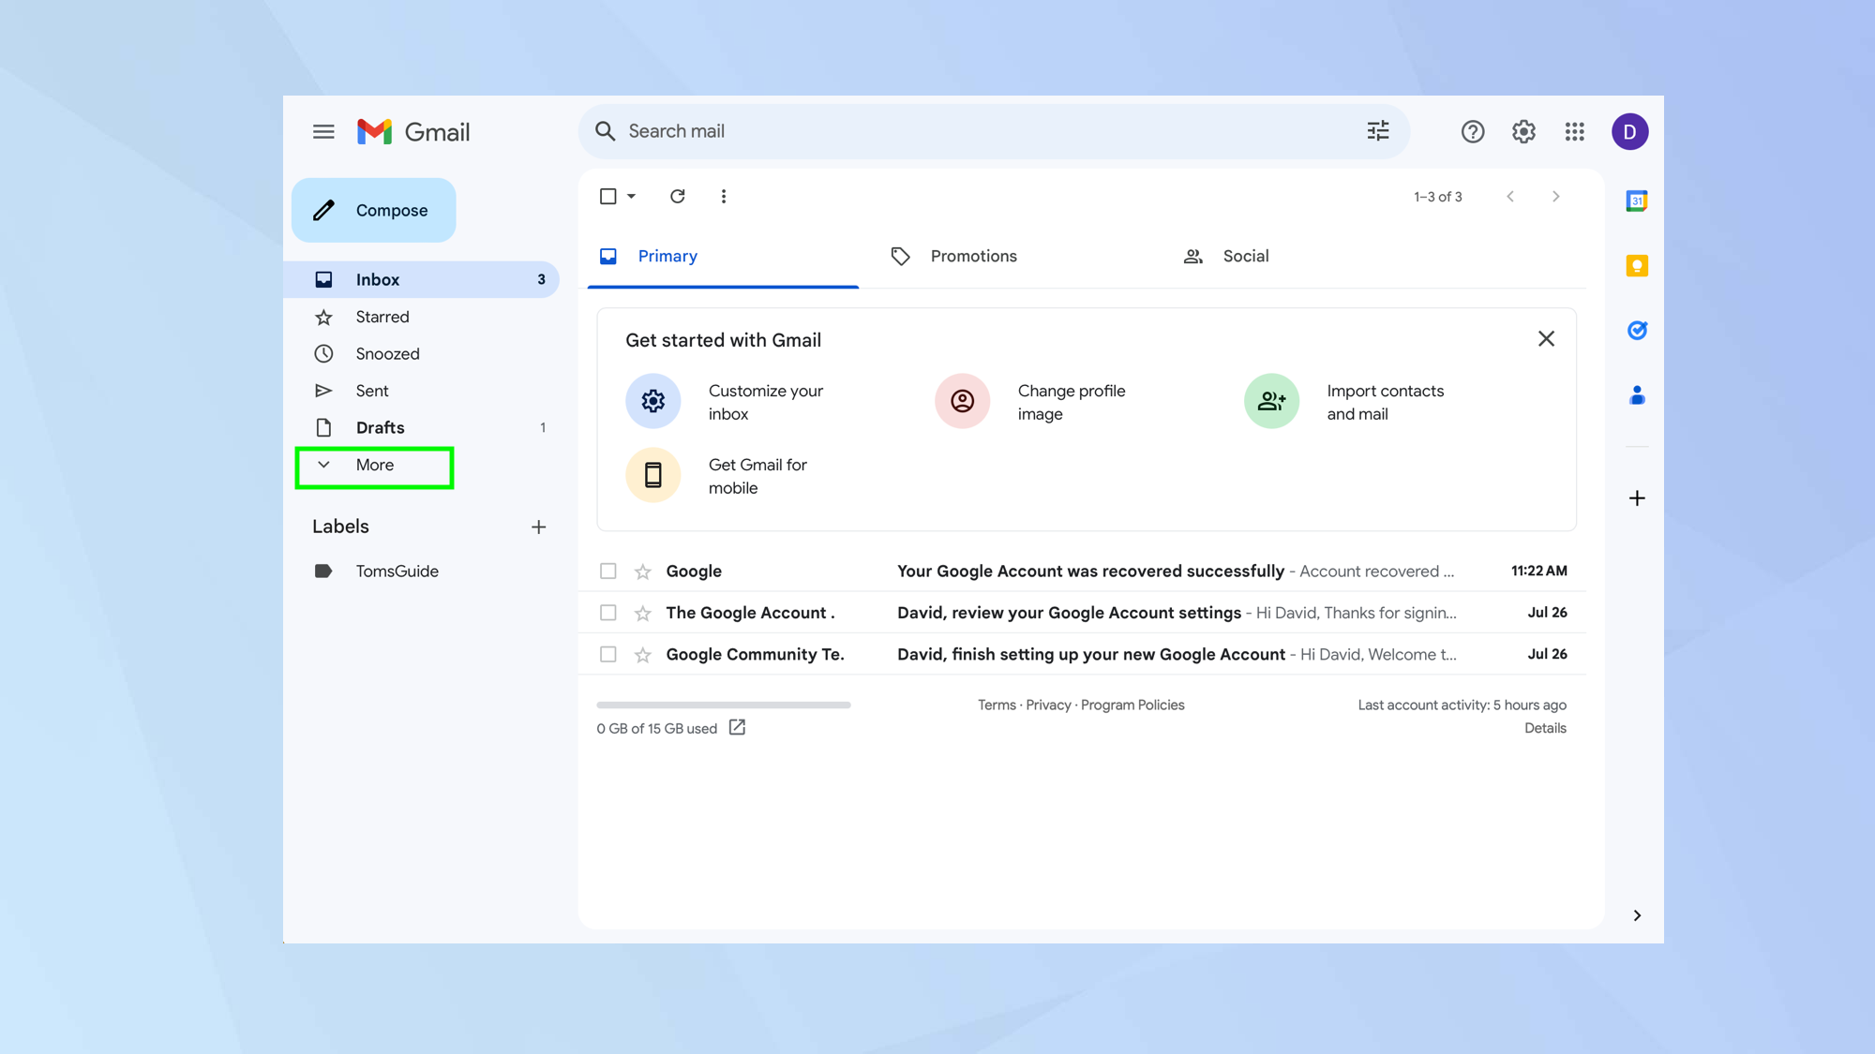Star the Google Community Team email
This screenshot has height=1054, width=1875.
pos(642,655)
